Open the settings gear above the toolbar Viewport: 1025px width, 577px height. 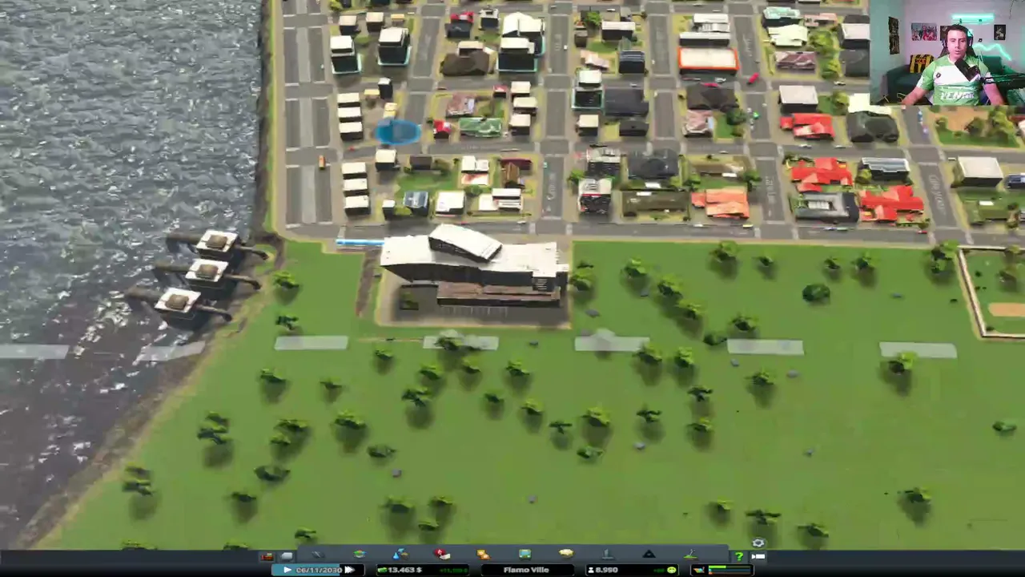(758, 543)
